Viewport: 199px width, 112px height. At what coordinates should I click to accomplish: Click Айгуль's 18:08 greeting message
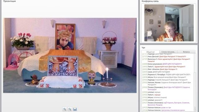coord(164,77)
